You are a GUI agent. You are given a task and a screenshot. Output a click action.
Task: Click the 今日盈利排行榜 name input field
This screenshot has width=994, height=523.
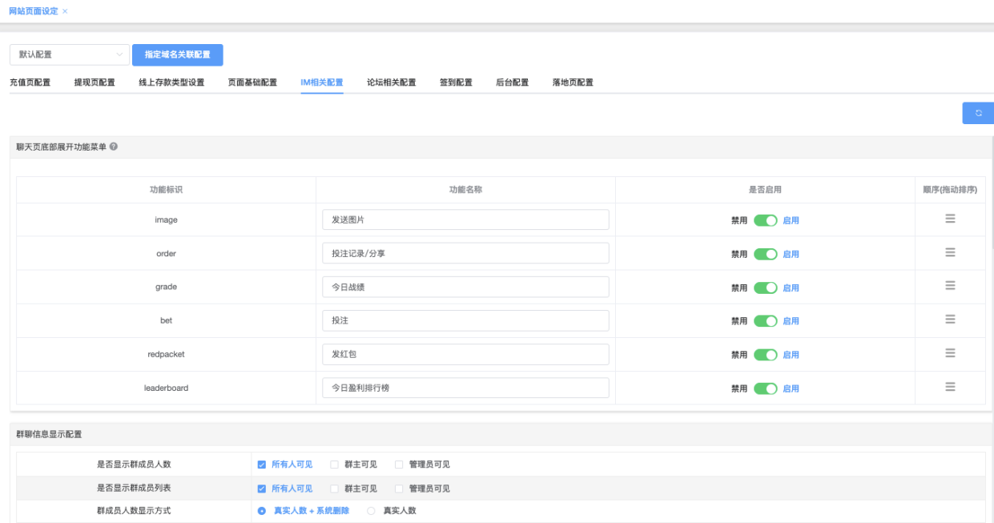click(x=465, y=388)
